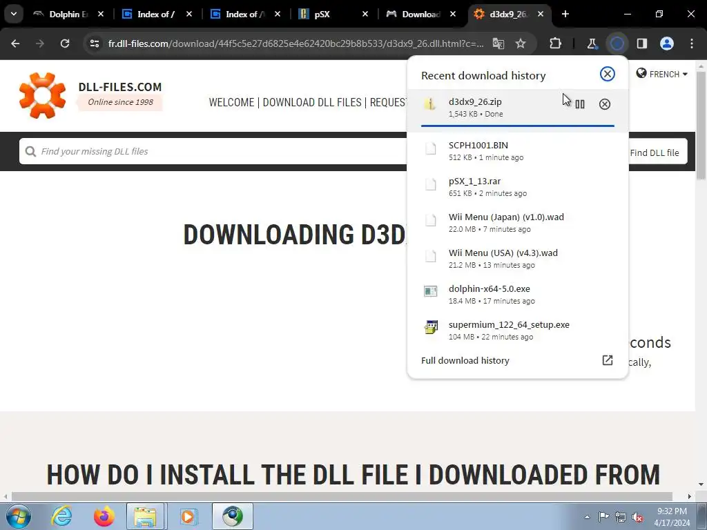
Task: Open pSX_1_13.rar download entry
Action: click(518, 186)
